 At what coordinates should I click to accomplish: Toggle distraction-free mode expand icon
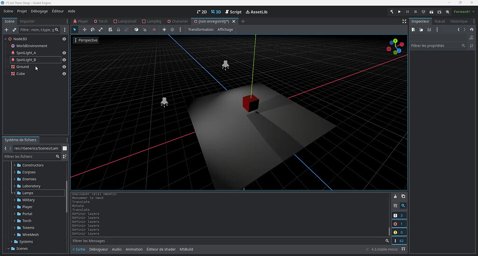tap(404, 21)
